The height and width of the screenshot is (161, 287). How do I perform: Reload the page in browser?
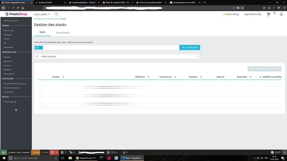point(18,8)
